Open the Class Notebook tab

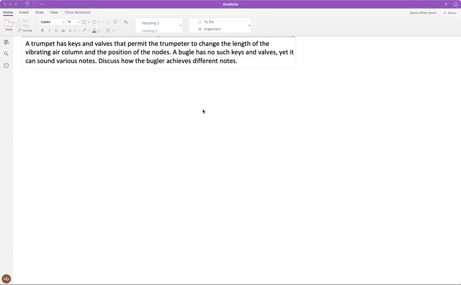77,13
